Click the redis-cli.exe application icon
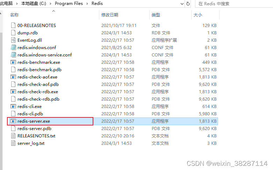Viewport: 273px width, 170px height. tap(13, 106)
